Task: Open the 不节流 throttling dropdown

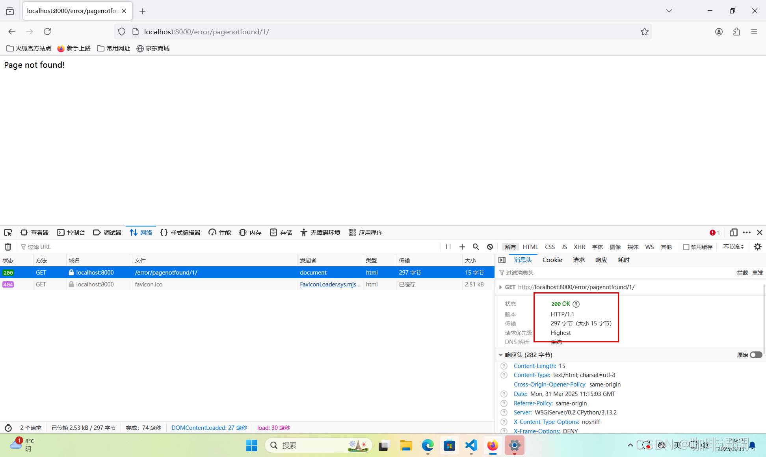Action: (x=733, y=247)
